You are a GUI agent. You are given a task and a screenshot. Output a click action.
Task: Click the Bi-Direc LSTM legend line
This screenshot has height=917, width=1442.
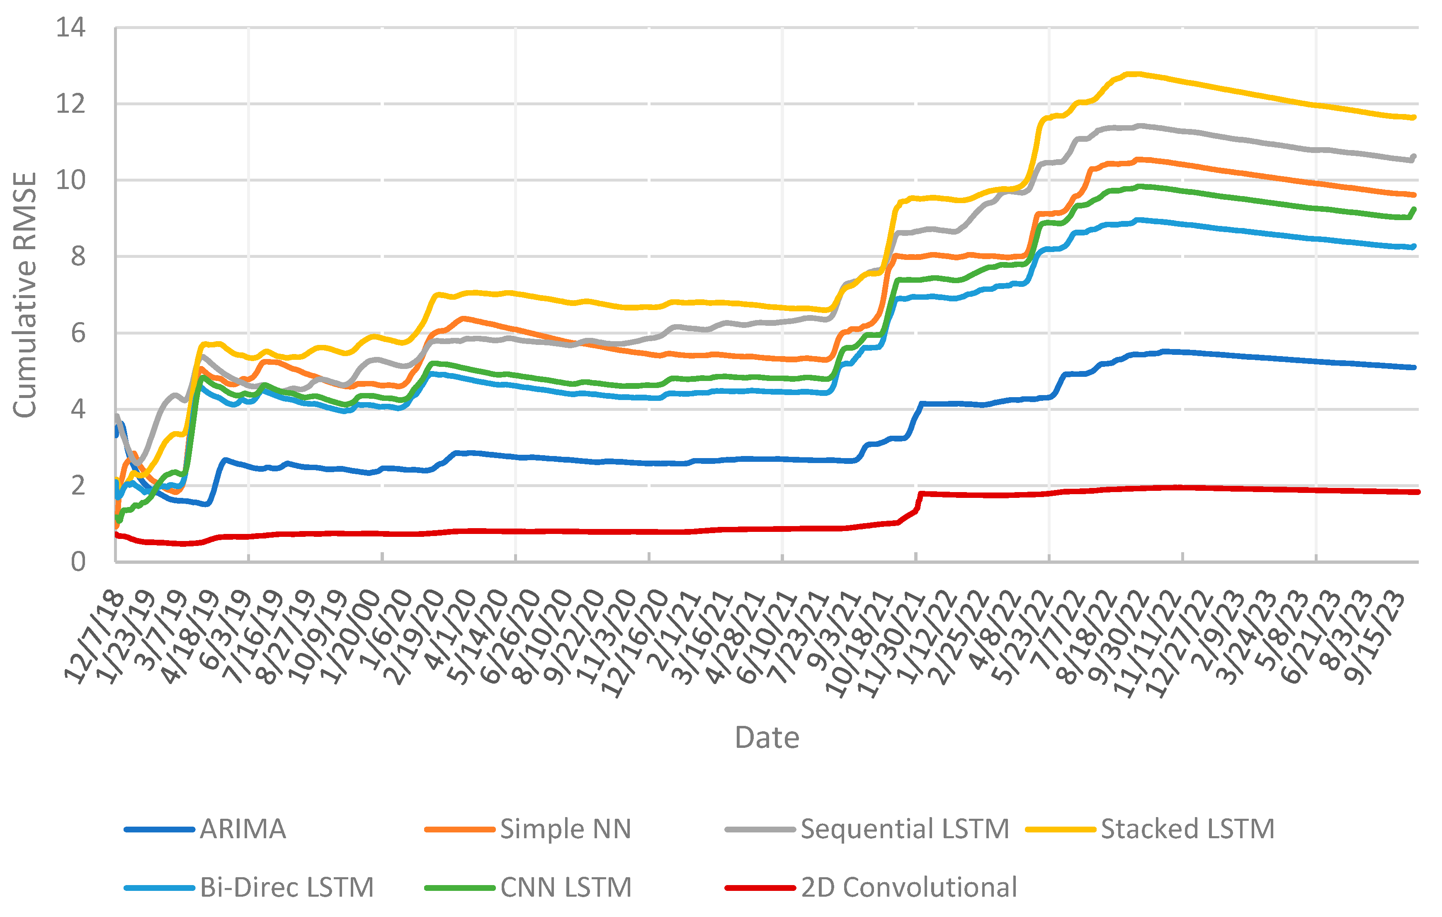pos(159,888)
